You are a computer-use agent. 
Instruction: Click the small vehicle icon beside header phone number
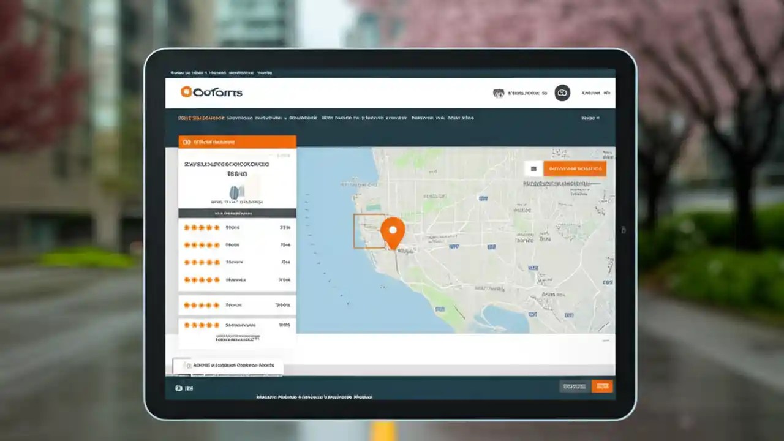click(x=499, y=93)
